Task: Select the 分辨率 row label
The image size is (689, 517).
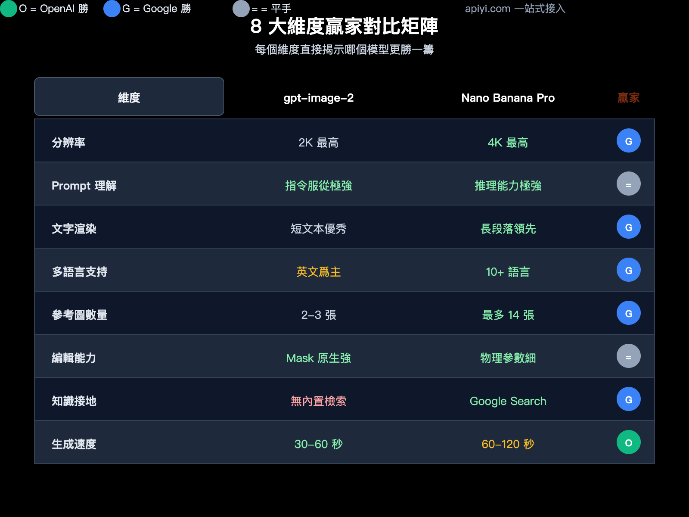Action: 68,143
